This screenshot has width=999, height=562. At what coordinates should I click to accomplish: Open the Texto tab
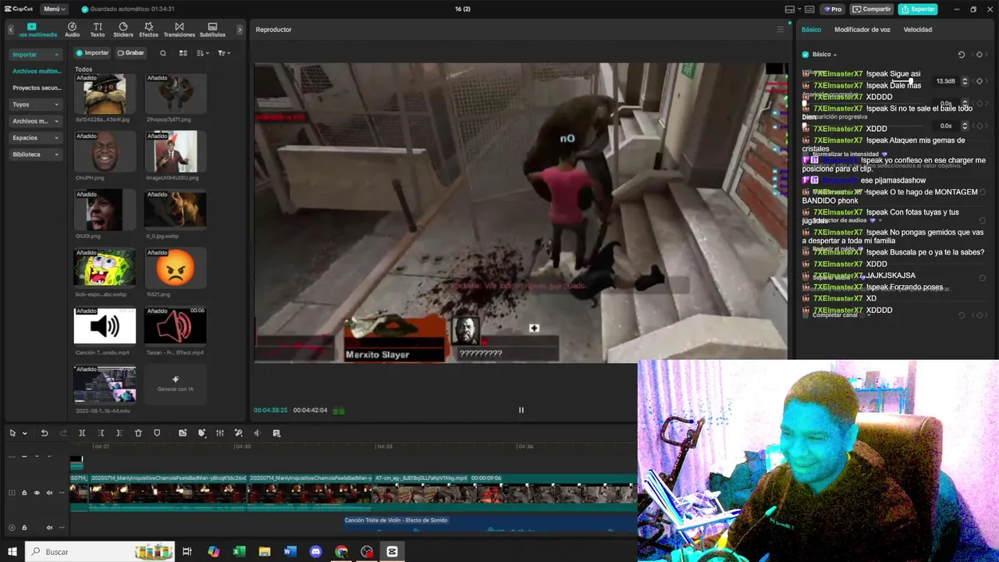click(x=98, y=30)
